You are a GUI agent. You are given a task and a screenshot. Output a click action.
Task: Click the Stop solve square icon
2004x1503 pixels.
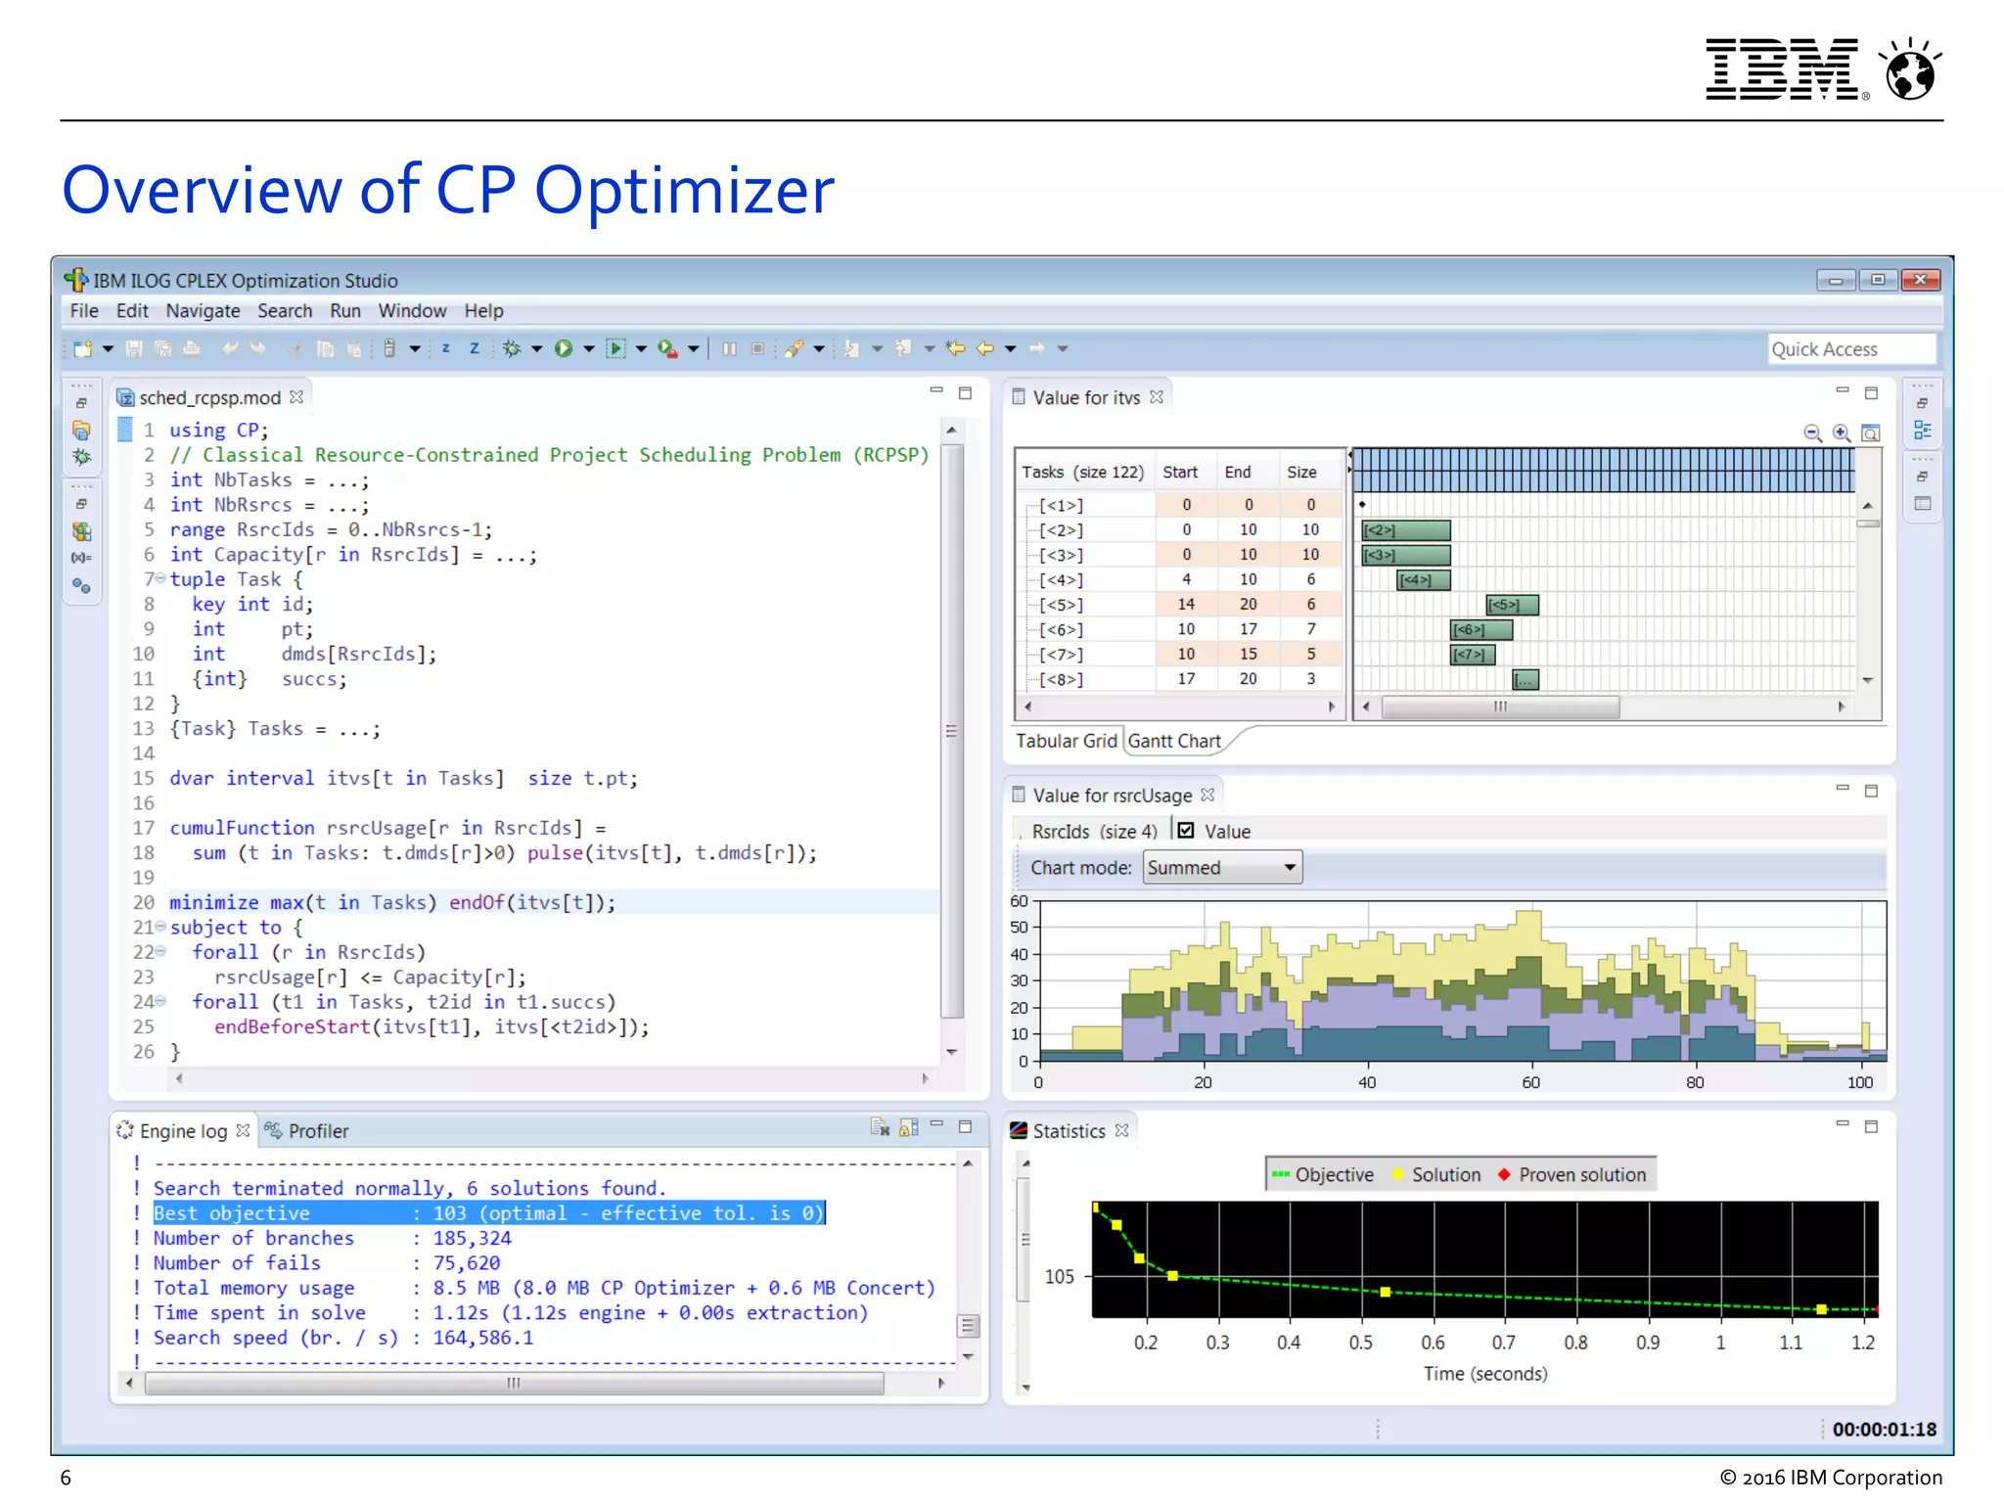[x=757, y=348]
